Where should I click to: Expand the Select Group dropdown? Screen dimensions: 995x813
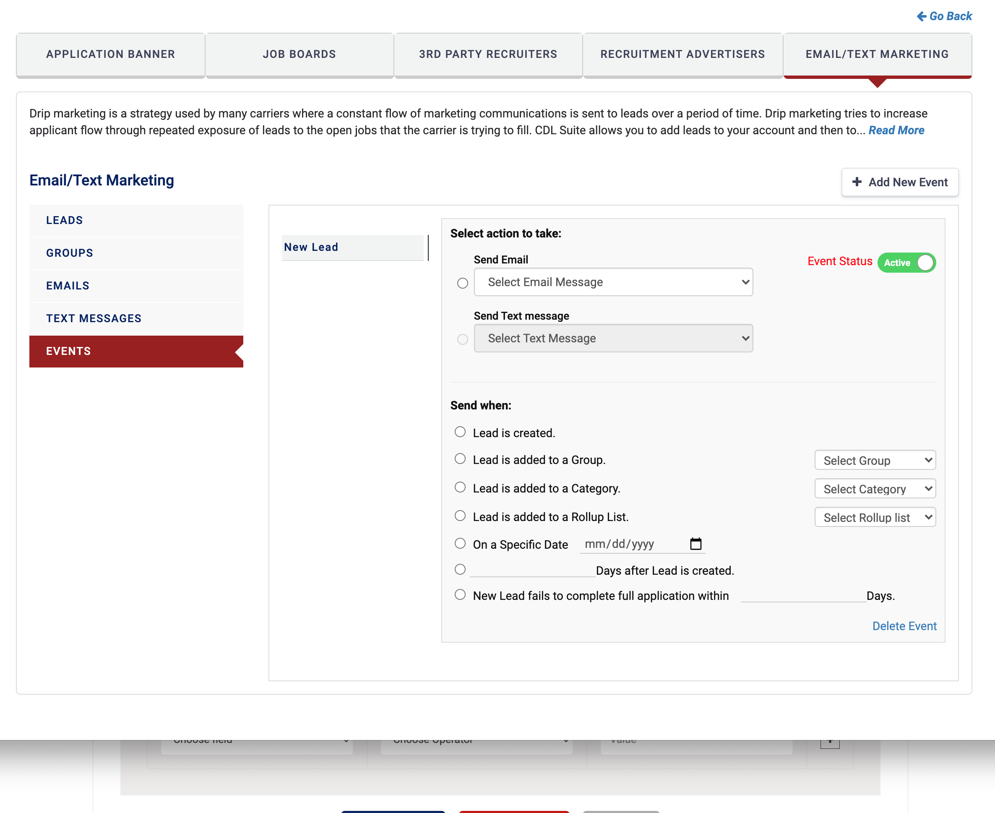click(875, 460)
